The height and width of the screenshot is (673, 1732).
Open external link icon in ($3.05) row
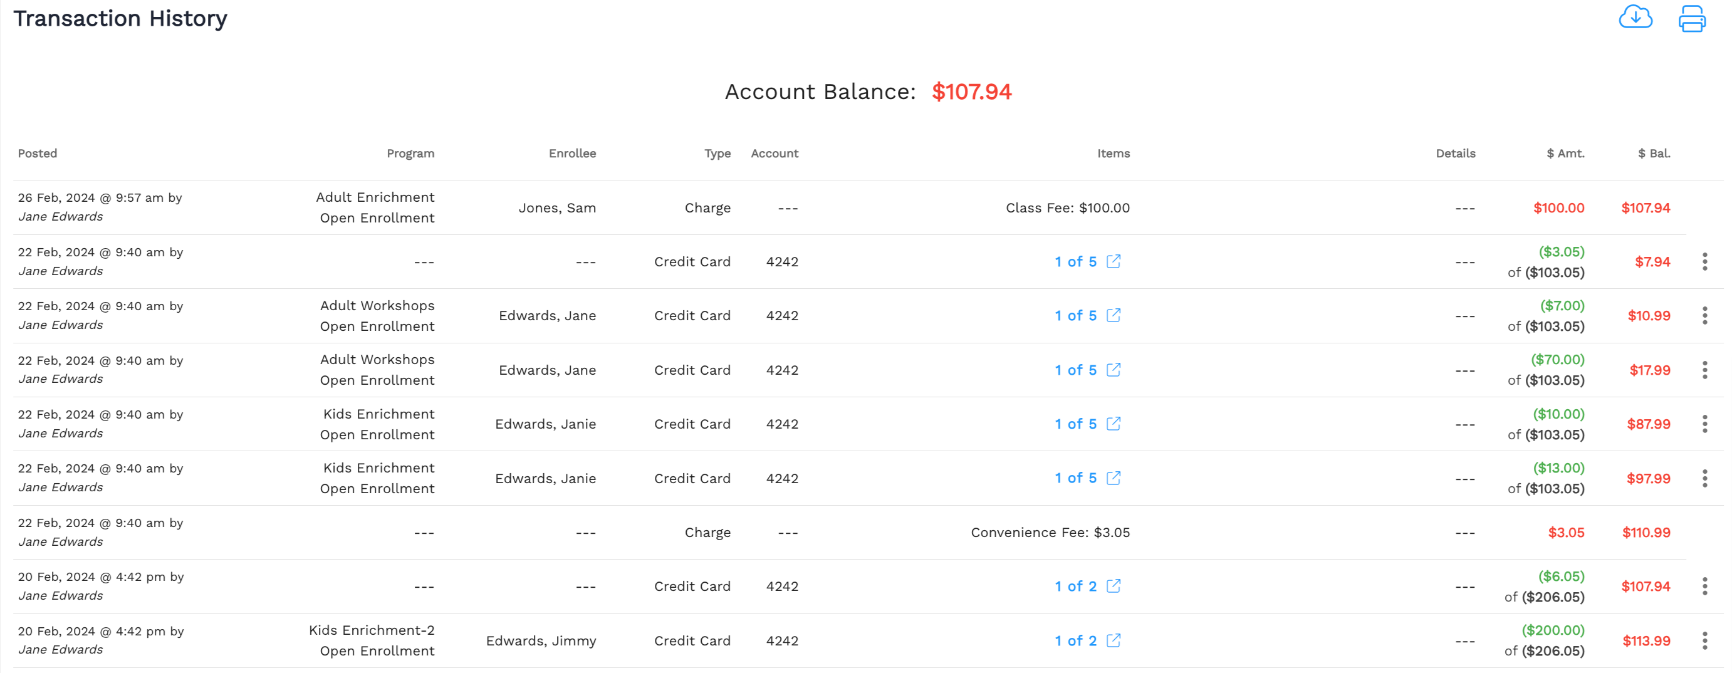pyautogui.click(x=1114, y=261)
